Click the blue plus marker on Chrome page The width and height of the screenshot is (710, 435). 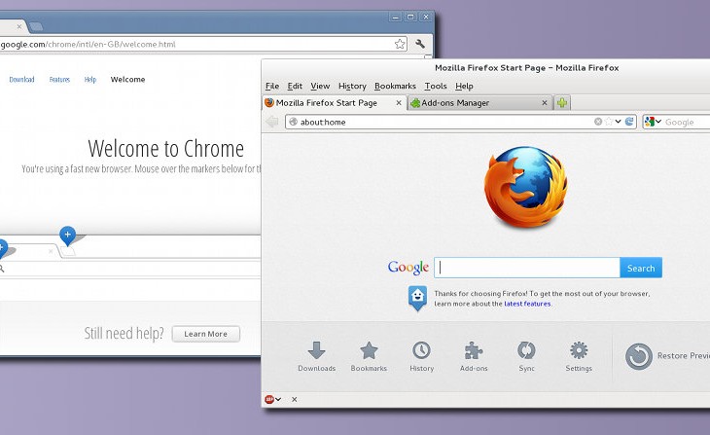[67, 236]
